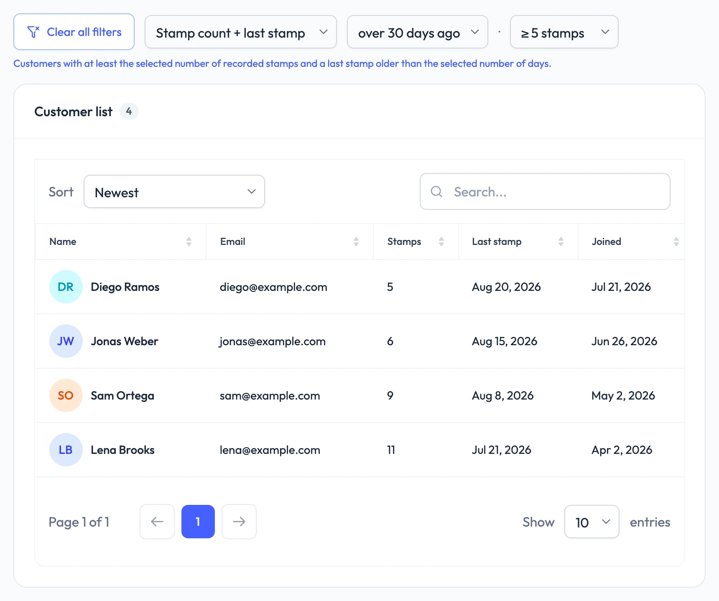Click the Clear all filters button
The height and width of the screenshot is (601, 719).
(74, 32)
